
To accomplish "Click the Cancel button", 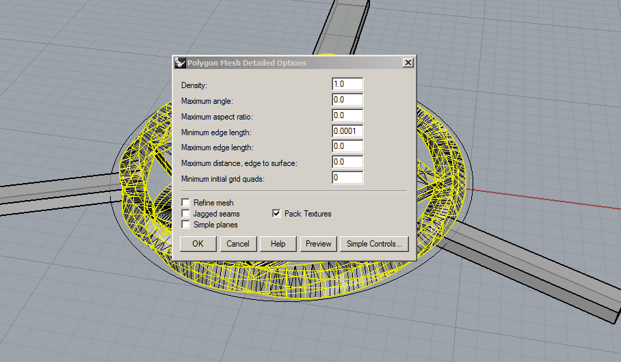I will [x=238, y=244].
